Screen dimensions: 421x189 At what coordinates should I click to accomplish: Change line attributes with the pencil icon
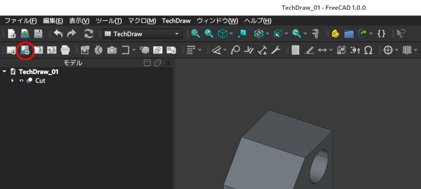(x=309, y=50)
